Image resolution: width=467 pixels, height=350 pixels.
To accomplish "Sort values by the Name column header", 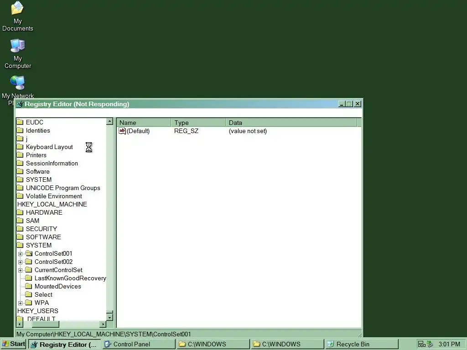I will 144,123.
